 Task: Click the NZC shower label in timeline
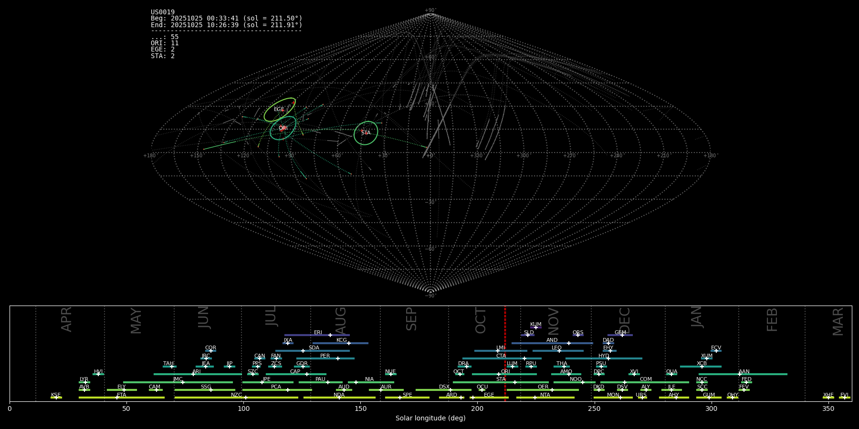click(236, 395)
